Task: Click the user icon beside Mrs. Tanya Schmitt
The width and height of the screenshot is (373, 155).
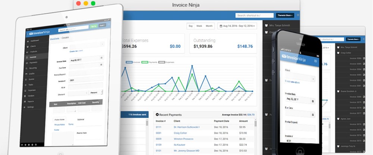Action: pyautogui.click(x=266, y=25)
